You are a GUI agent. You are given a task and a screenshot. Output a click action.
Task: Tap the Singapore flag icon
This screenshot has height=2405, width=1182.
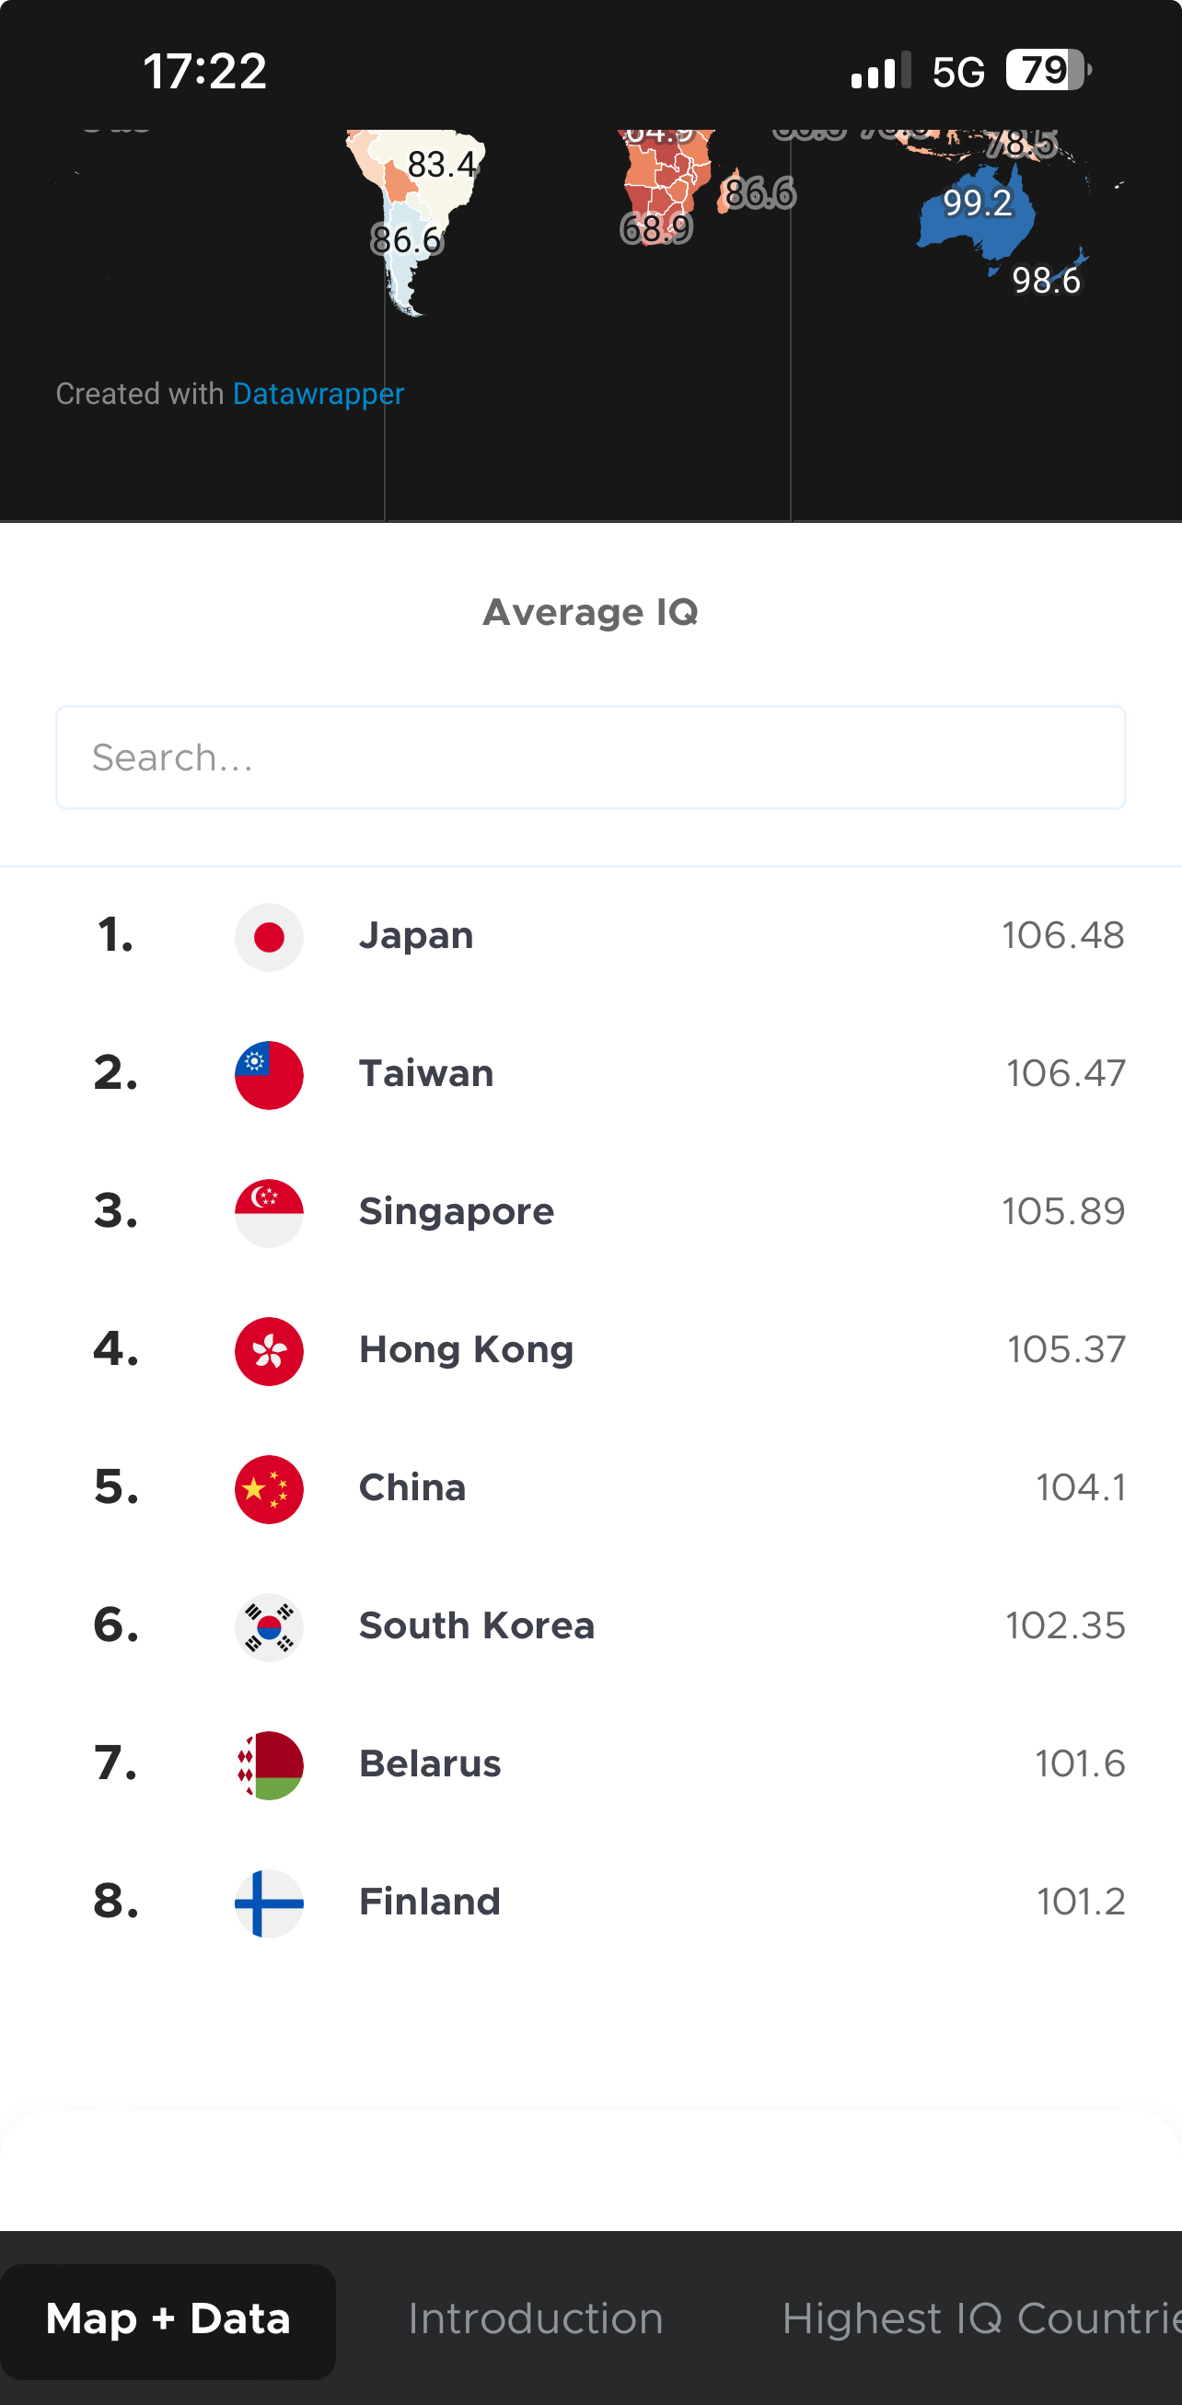(269, 1213)
